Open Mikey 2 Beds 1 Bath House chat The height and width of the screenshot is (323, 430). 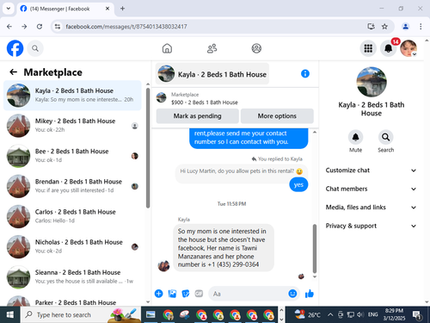[72, 126]
